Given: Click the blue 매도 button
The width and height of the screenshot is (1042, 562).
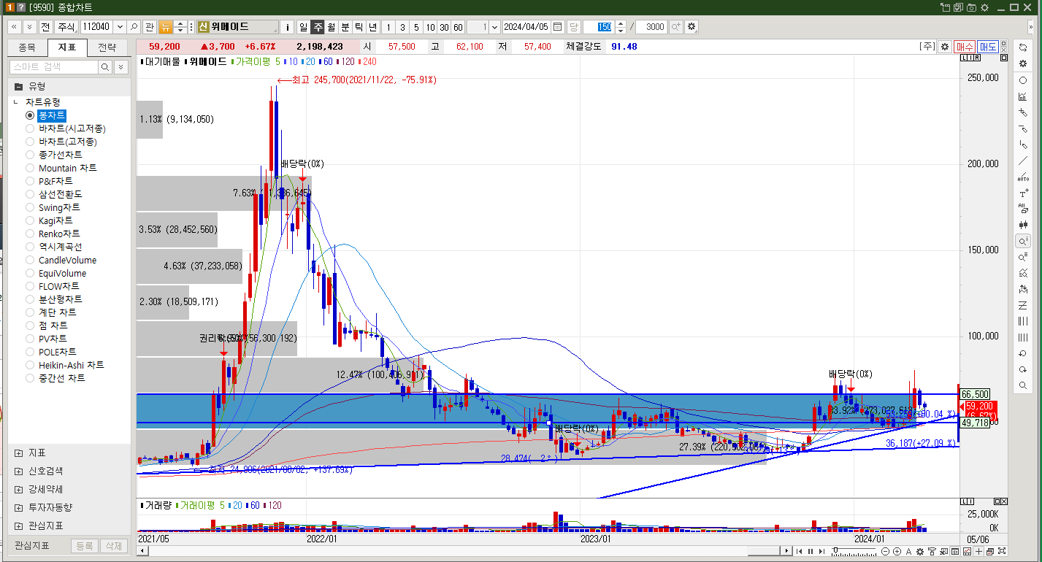Looking at the screenshot, I should [x=988, y=47].
